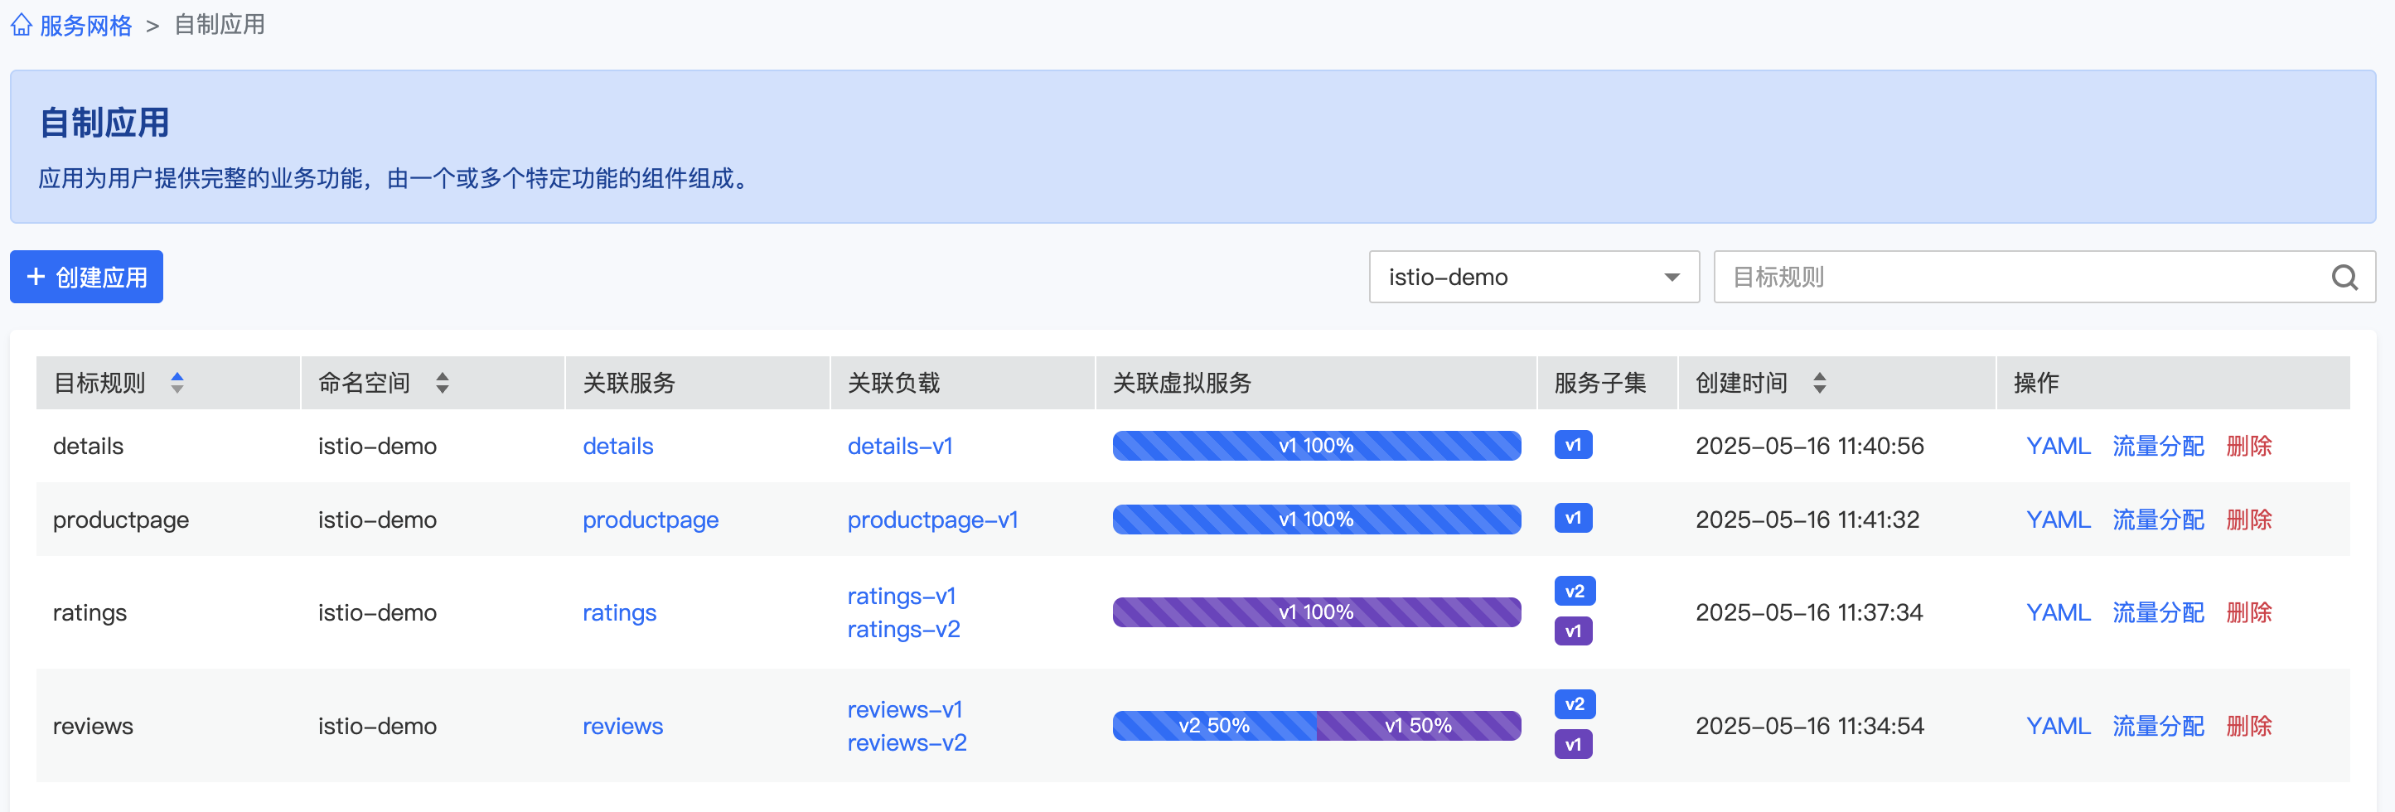Open the reviews-v1 workload link
The image size is (2395, 812).
click(x=905, y=710)
